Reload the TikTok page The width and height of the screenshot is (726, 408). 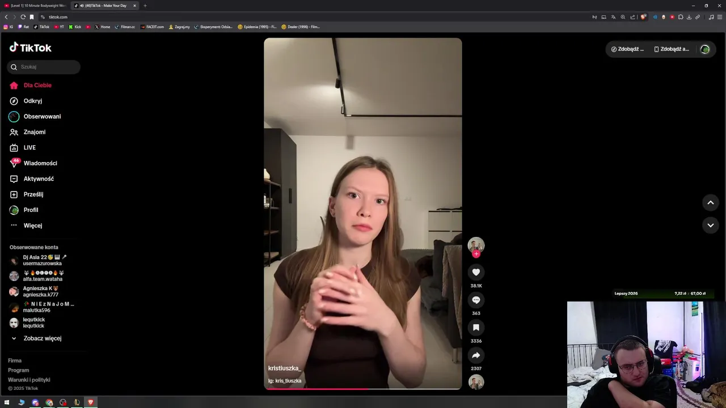tap(23, 17)
